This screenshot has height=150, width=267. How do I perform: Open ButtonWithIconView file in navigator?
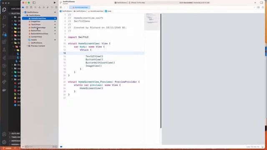click(40, 34)
